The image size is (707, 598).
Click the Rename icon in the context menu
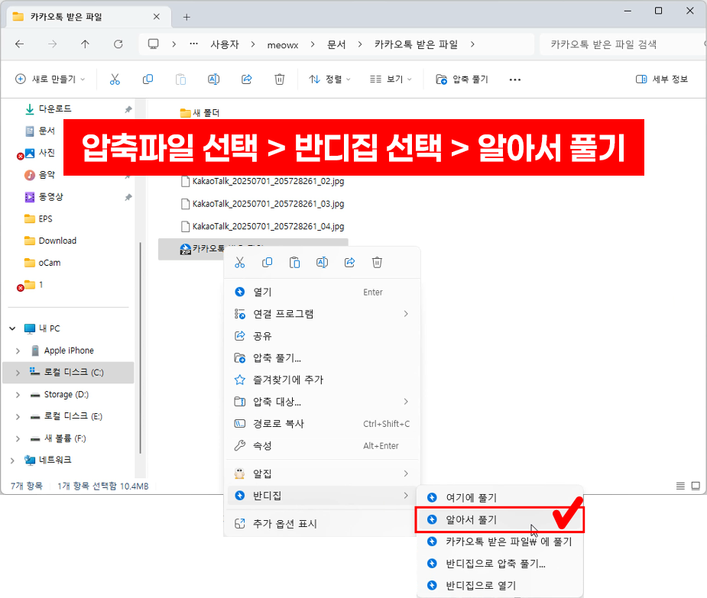click(x=323, y=262)
